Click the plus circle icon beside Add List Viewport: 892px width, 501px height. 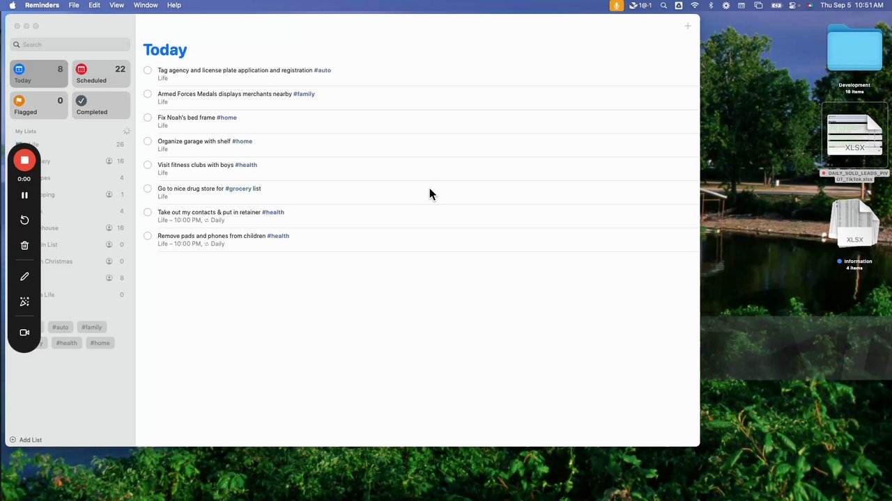[13, 440]
